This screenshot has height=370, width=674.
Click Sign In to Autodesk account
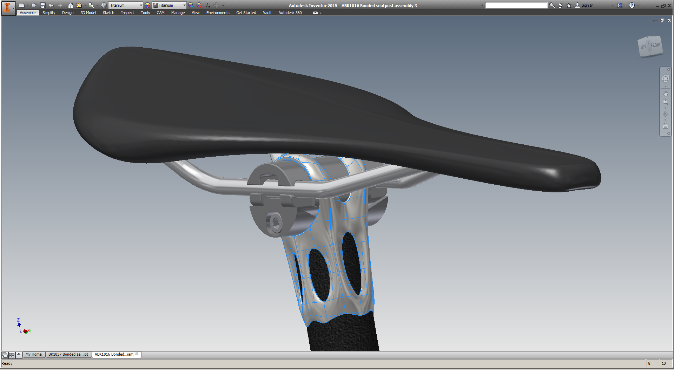pos(584,5)
